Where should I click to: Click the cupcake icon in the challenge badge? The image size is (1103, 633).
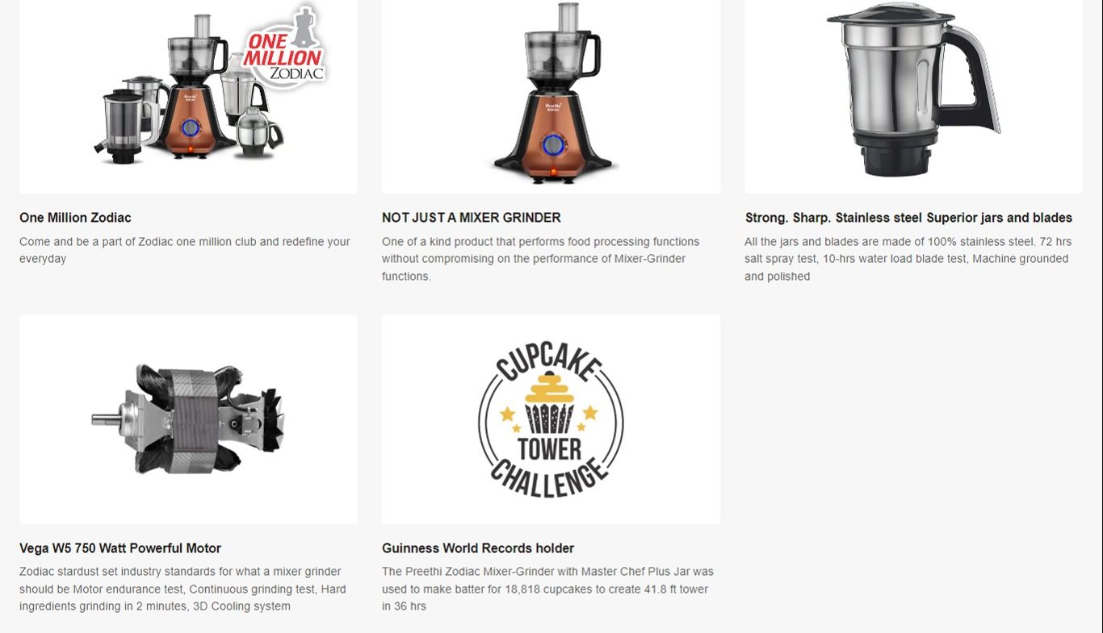(x=550, y=402)
